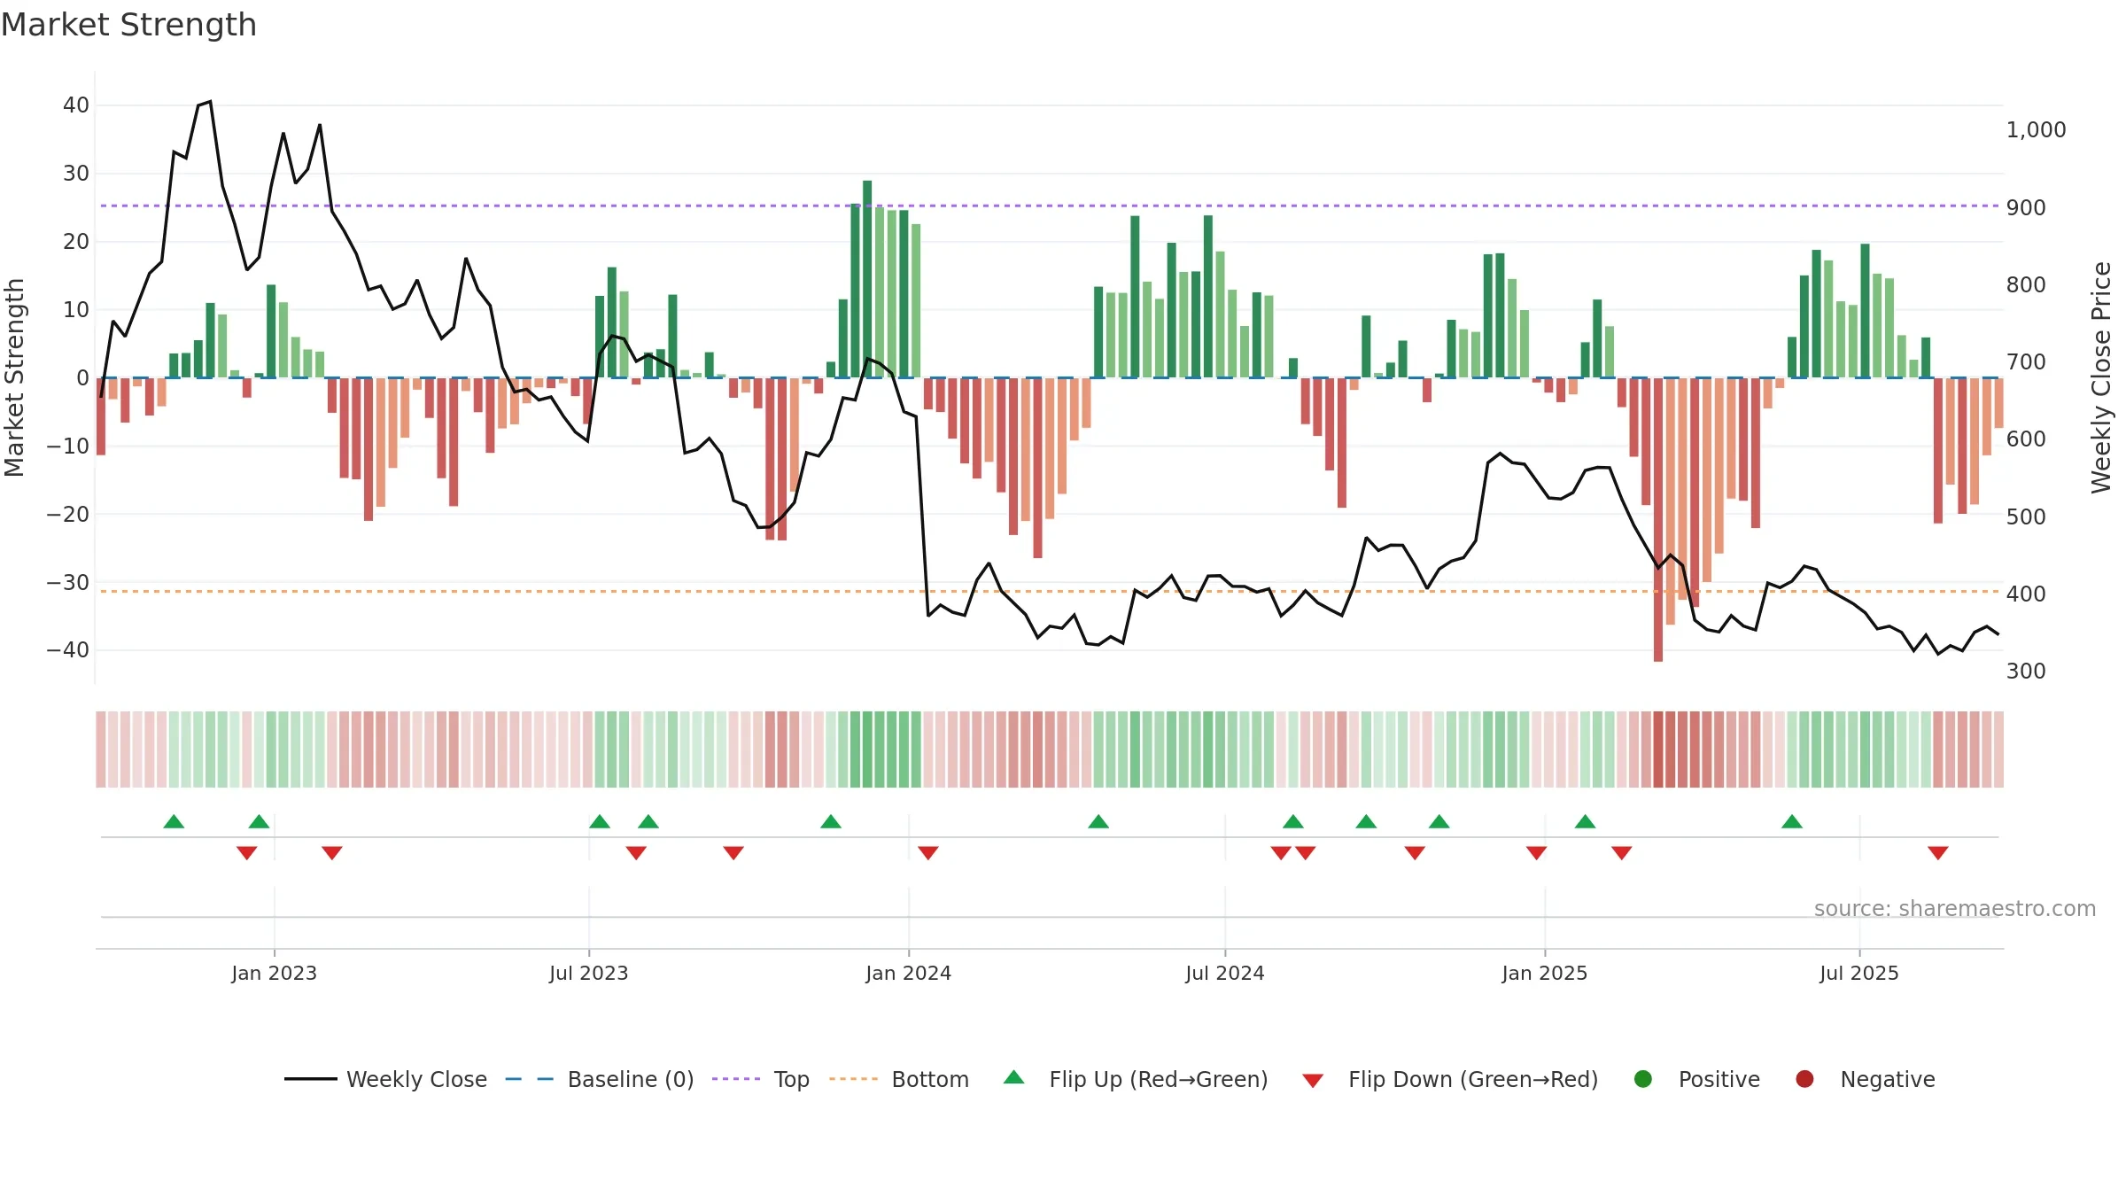Click the −40 tick on the left axis
Image resolution: width=2126 pixels, height=1196 pixels.
click(x=68, y=649)
